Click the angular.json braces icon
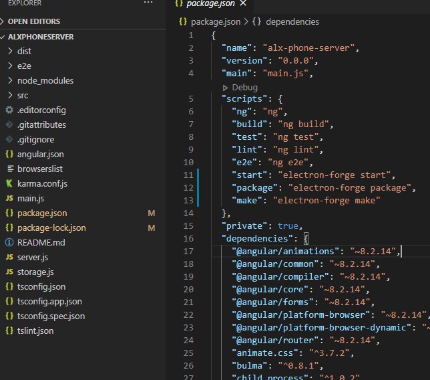430x380 pixels. (9, 155)
